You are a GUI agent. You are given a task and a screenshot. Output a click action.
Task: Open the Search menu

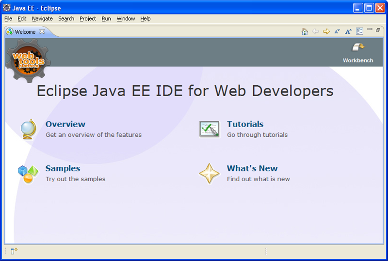tap(66, 19)
